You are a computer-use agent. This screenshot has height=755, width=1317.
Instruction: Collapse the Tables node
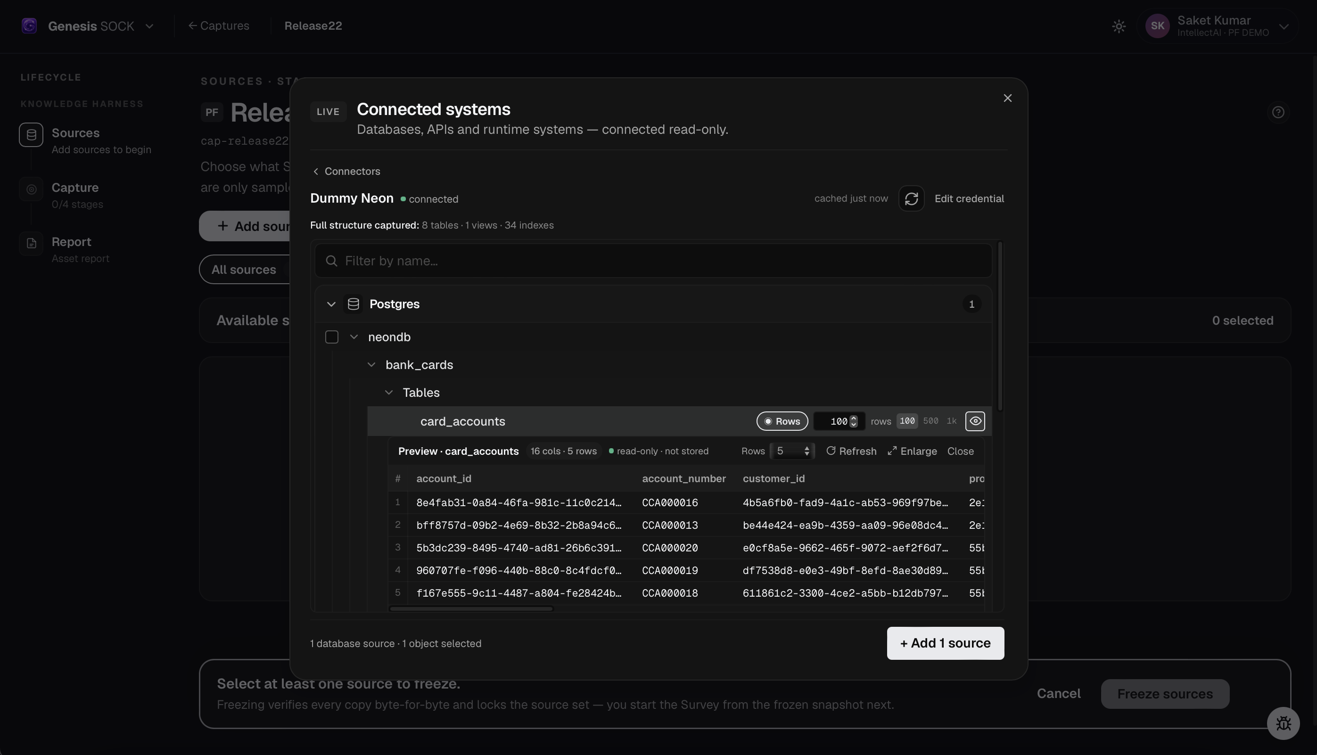[389, 393]
